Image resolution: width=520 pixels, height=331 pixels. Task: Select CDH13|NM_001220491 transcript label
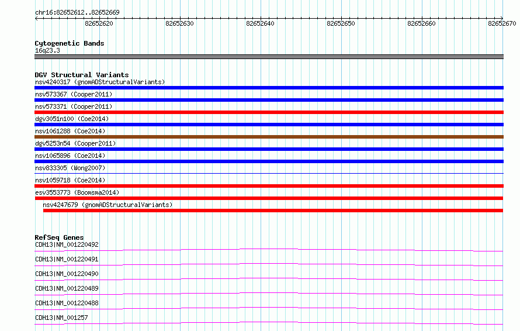tap(67, 259)
